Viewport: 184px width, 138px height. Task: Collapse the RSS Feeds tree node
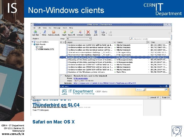click(x=32, y=44)
